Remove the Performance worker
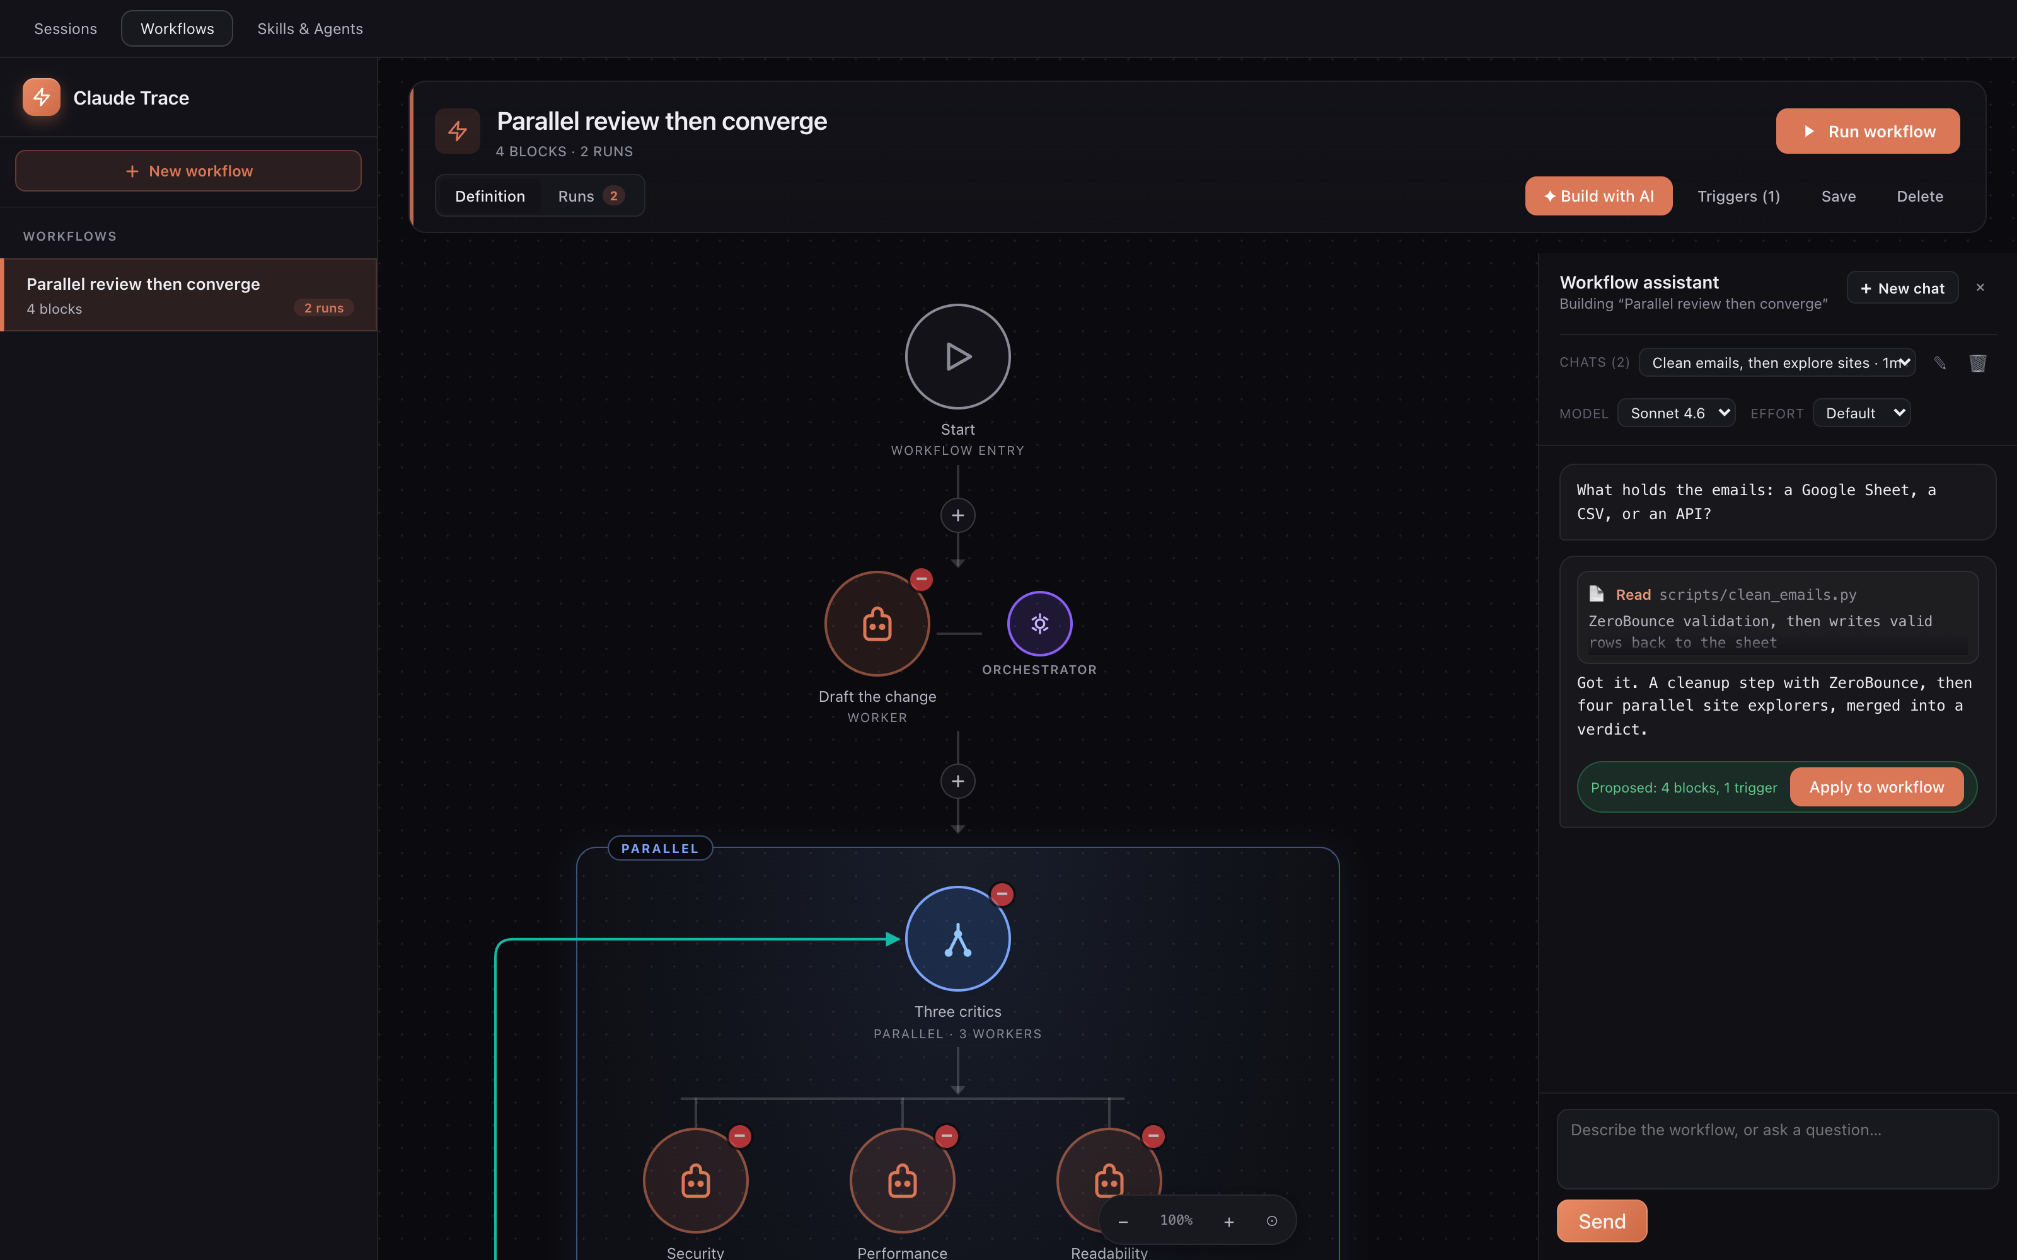 click(x=946, y=1136)
